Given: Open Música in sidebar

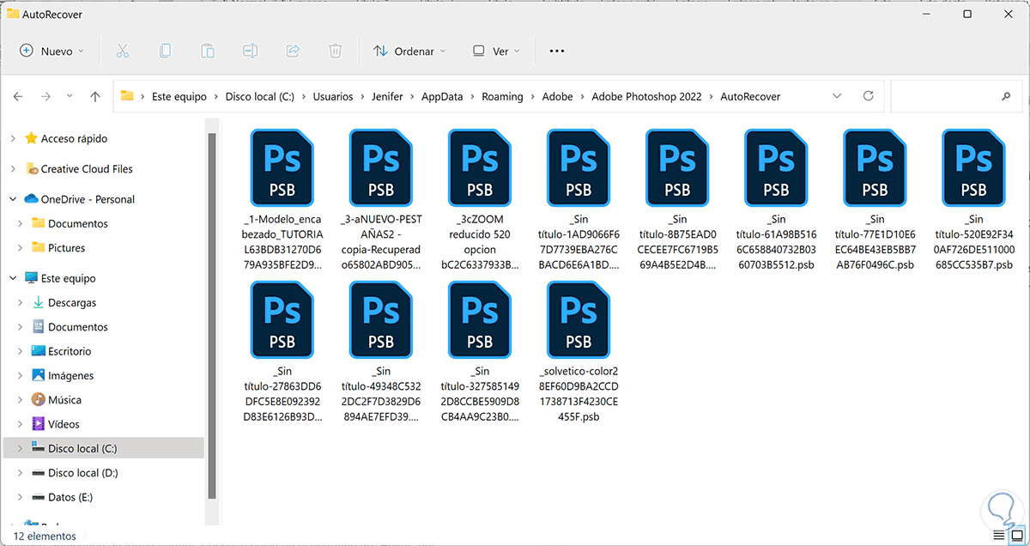Looking at the screenshot, I should point(64,400).
